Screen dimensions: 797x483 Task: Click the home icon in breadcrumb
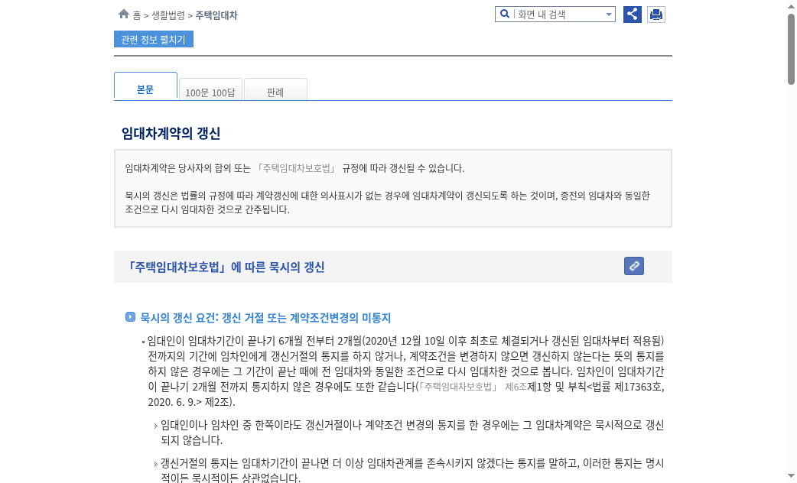123,15
